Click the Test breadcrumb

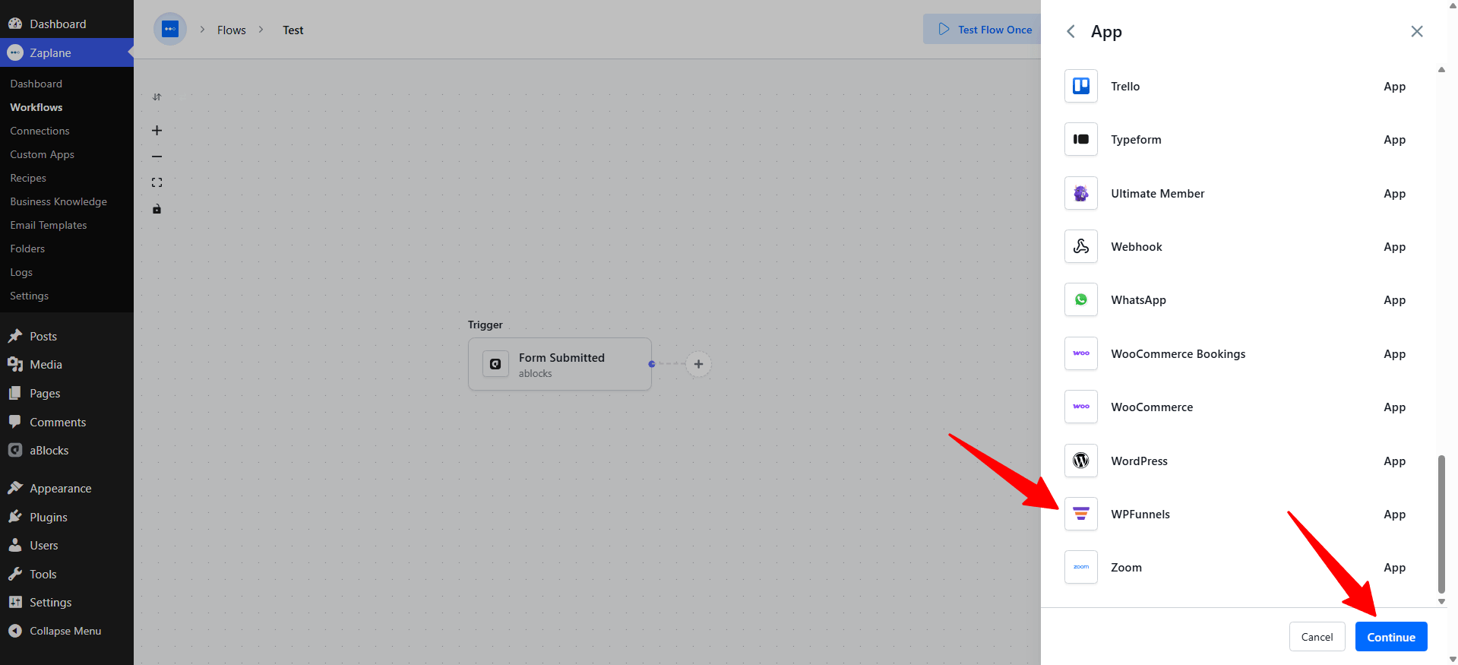point(293,30)
